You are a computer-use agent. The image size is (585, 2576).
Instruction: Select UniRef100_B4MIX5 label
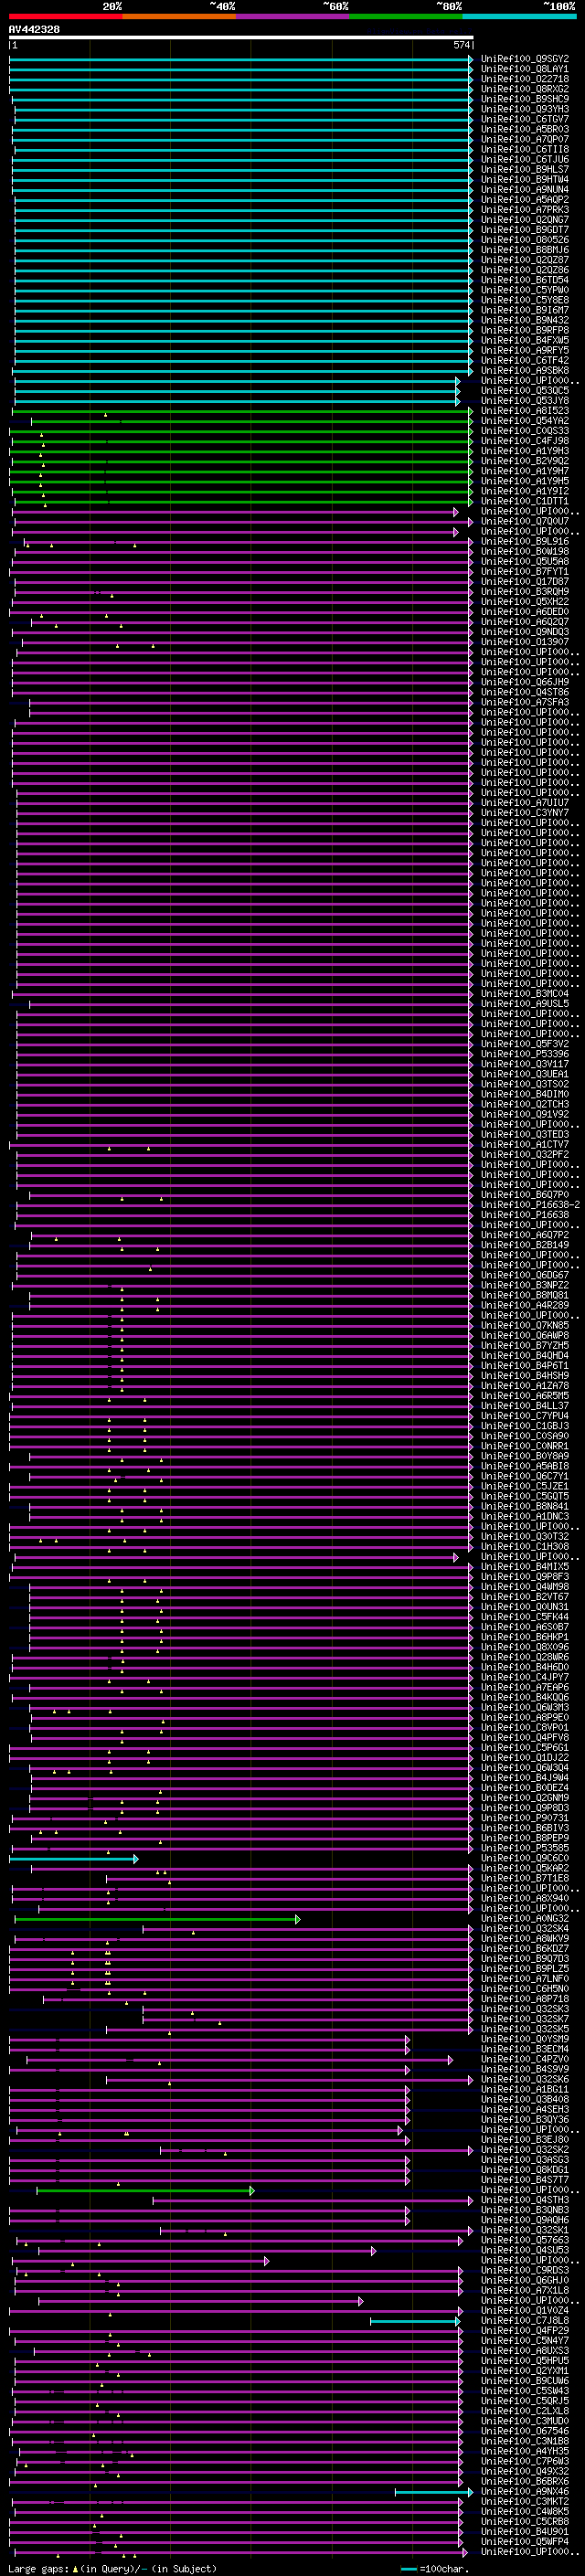[x=525, y=1567]
